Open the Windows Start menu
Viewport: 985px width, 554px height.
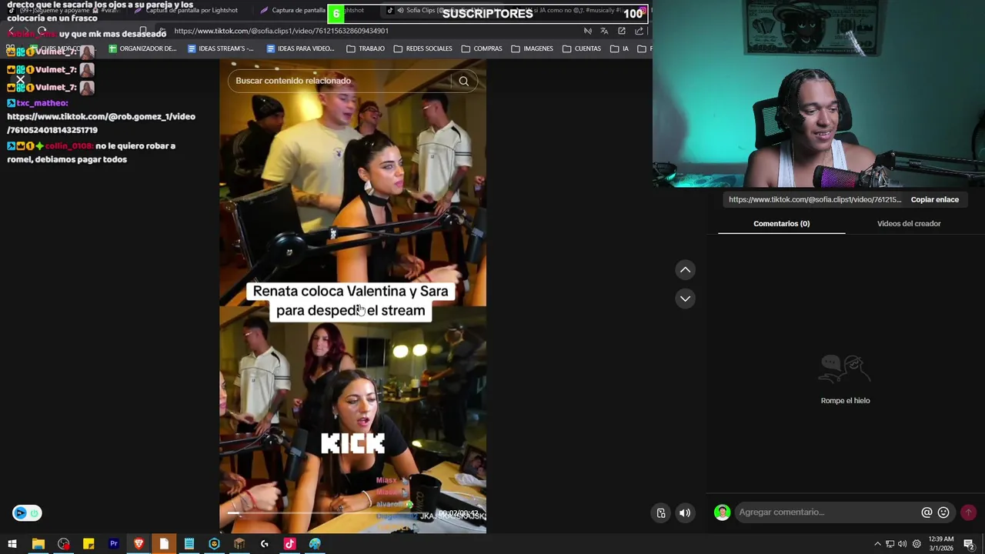(12, 544)
